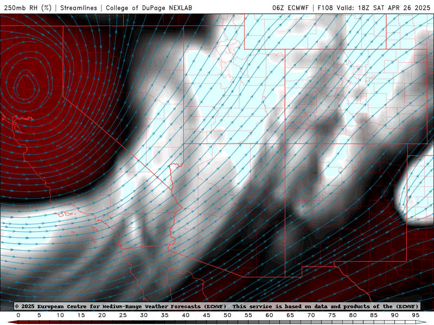
Task: Select the "10" value on color scale
Action: pos(60,315)
